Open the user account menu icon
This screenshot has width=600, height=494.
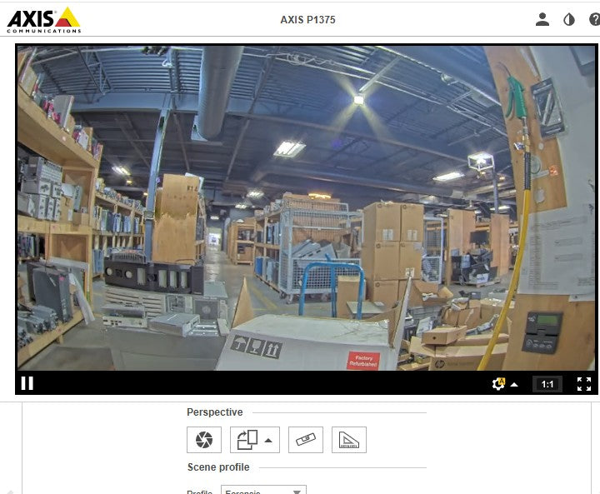pyautogui.click(x=542, y=19)
